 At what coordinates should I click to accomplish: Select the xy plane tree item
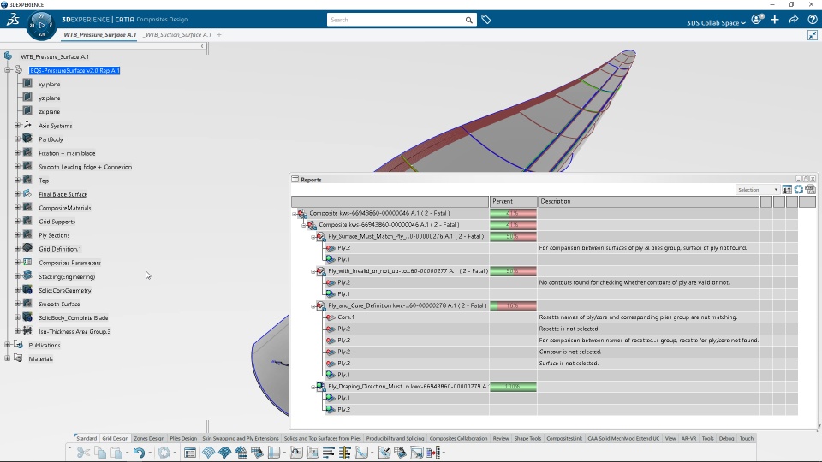tap(50, 85)
